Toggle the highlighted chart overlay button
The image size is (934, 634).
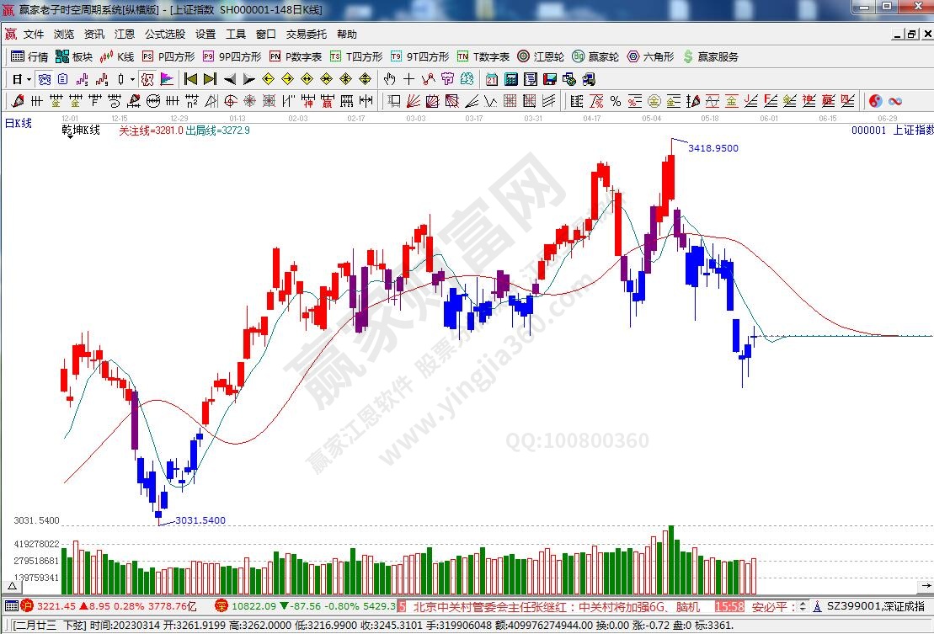[x=167, y=79]
